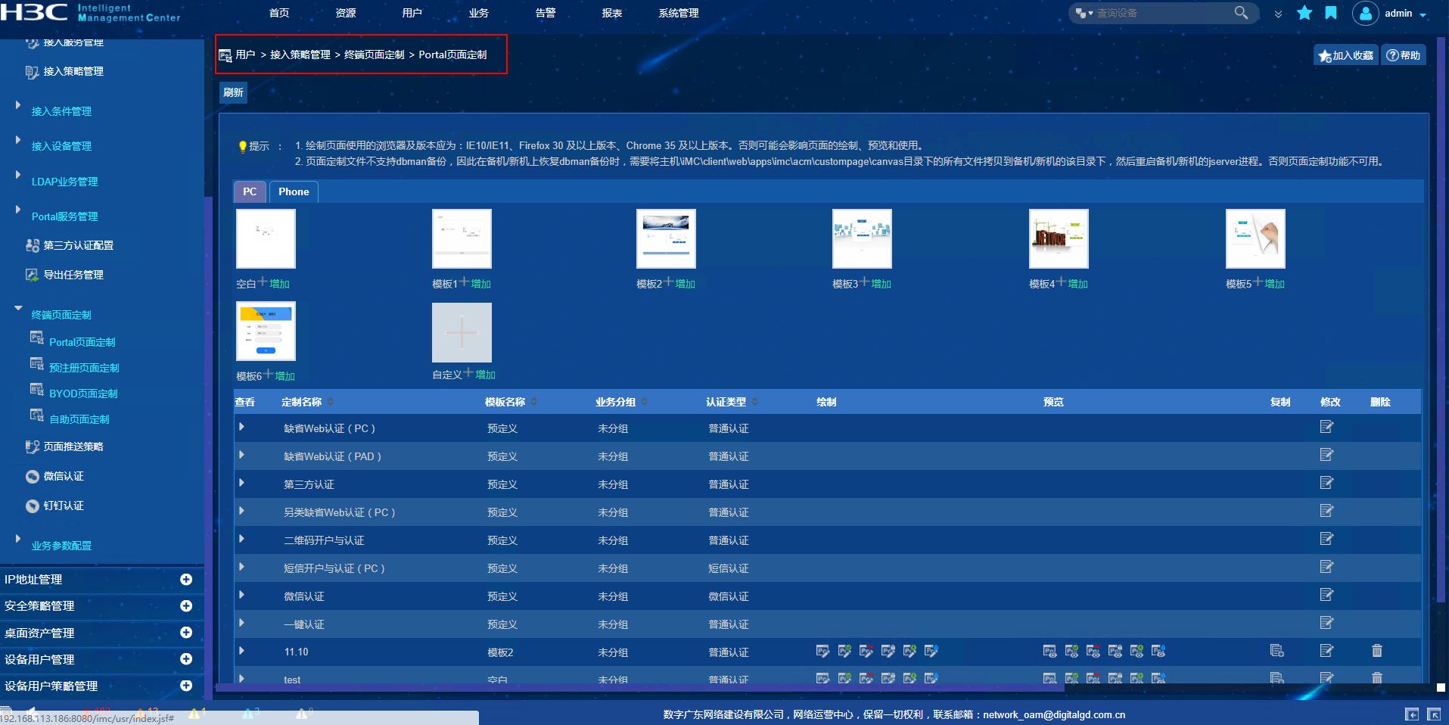Expand the 安全策略管理 section plus button
The height and width of the screenshot is (725, 1449).
(x=186, y=606)
